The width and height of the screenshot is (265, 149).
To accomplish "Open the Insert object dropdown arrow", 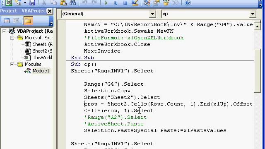I will 25,3.
